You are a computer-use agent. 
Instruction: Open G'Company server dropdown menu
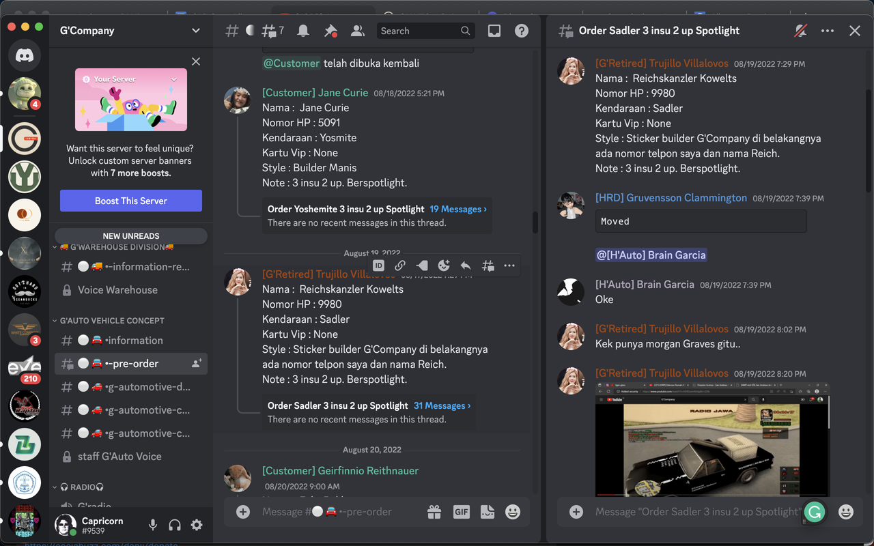pos(196,31)
